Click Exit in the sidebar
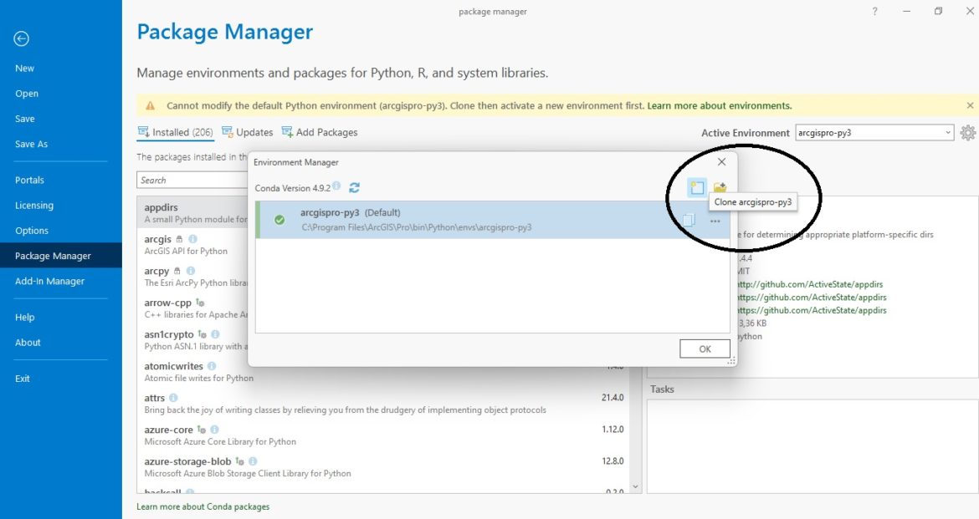This screenshot has height=519, width=979. click(x=23, y=379)
